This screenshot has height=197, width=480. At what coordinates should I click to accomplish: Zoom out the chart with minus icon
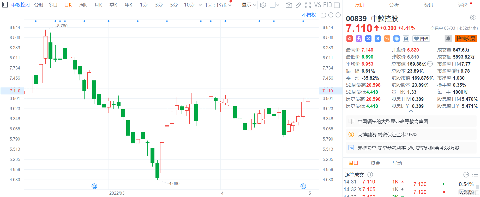pos(331,15)
